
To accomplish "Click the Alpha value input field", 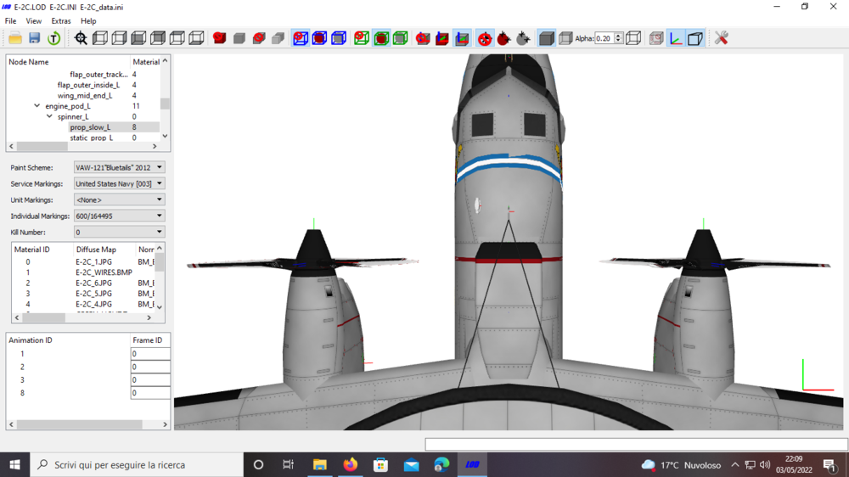I will click(x=604, y=38).
